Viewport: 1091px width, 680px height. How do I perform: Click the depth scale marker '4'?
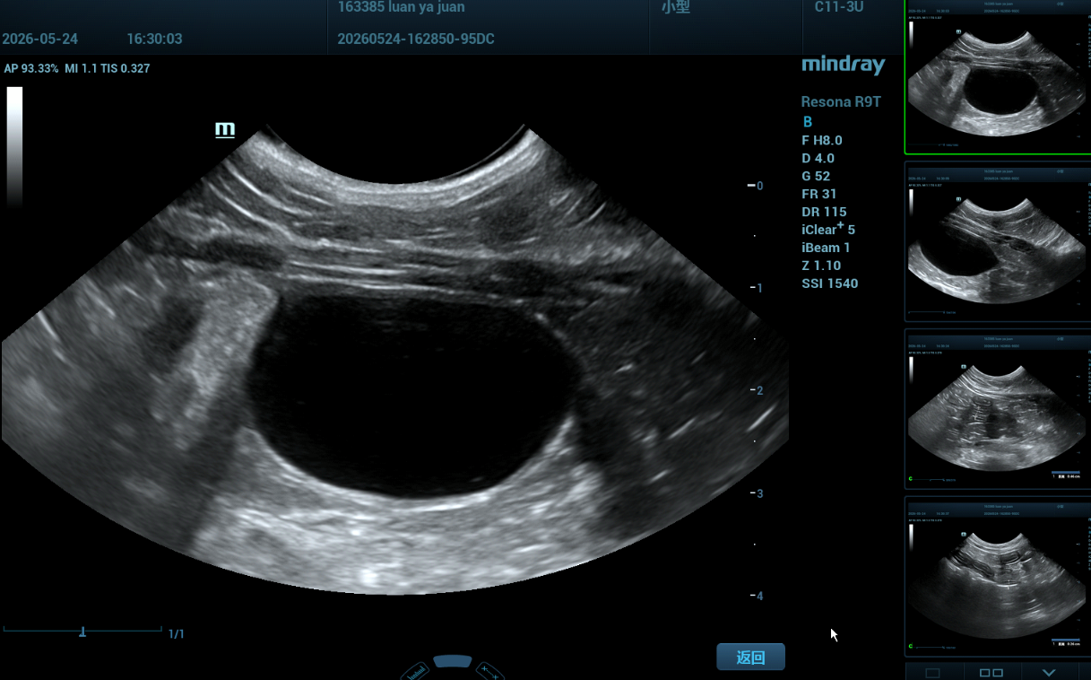coord(759,596)
